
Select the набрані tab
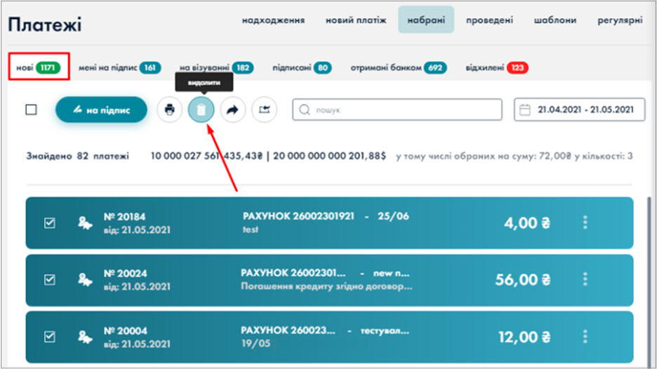pyautogui.click(x=426, y=20)
